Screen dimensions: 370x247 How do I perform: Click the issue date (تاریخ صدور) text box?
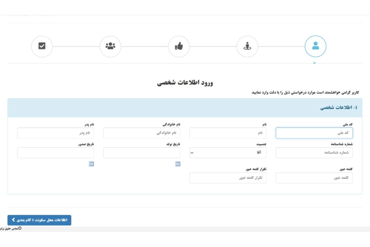[55, 153]
